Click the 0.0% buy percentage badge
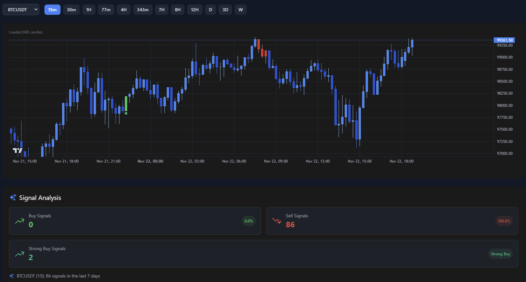The height and width of the screenshot is (282, 526). tap(249, 221)
